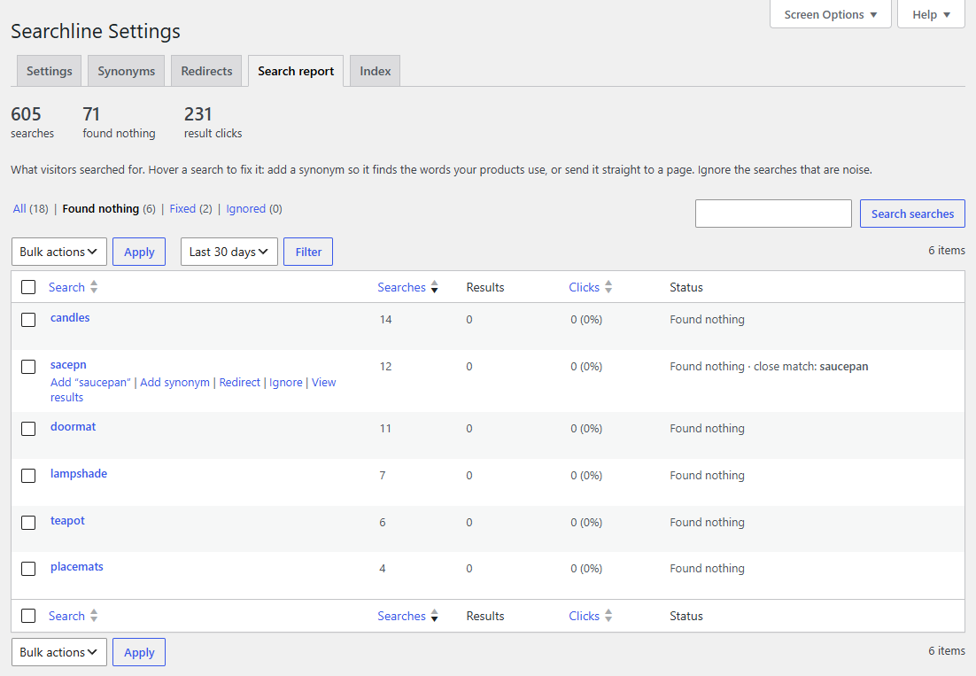The width and height of the screenshot is (976, 676).
Task: Tick the select-all checkbox in table header
Action: [x=28, y=287]
